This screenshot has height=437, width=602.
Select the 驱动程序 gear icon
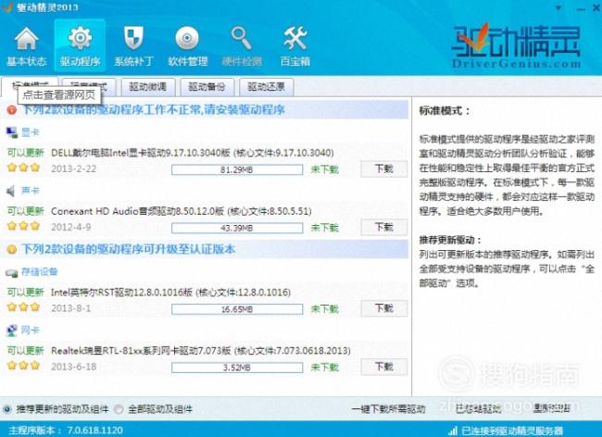point(80,38)
